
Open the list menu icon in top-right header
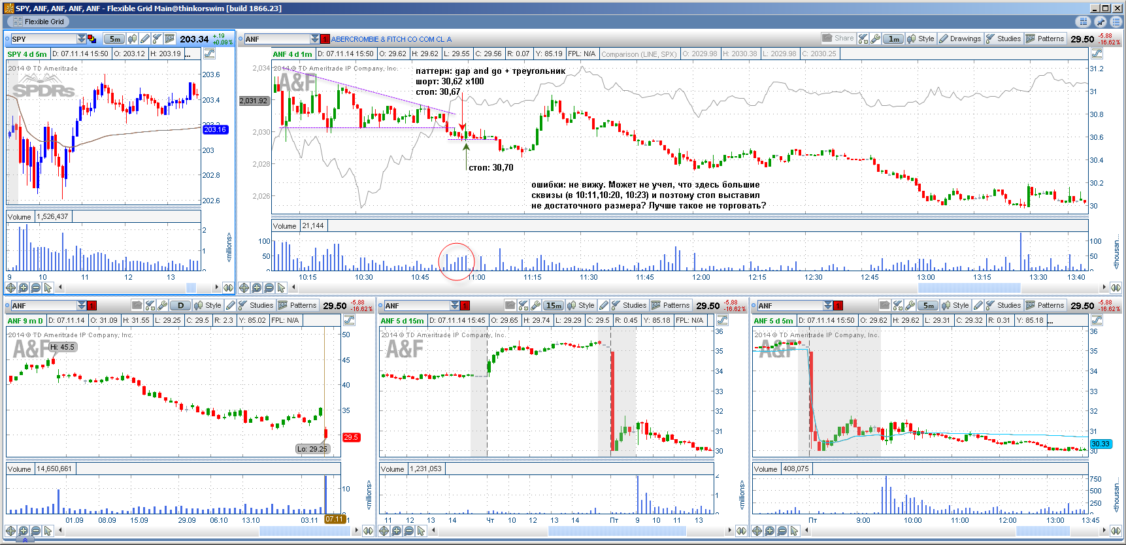point(1118,22)
